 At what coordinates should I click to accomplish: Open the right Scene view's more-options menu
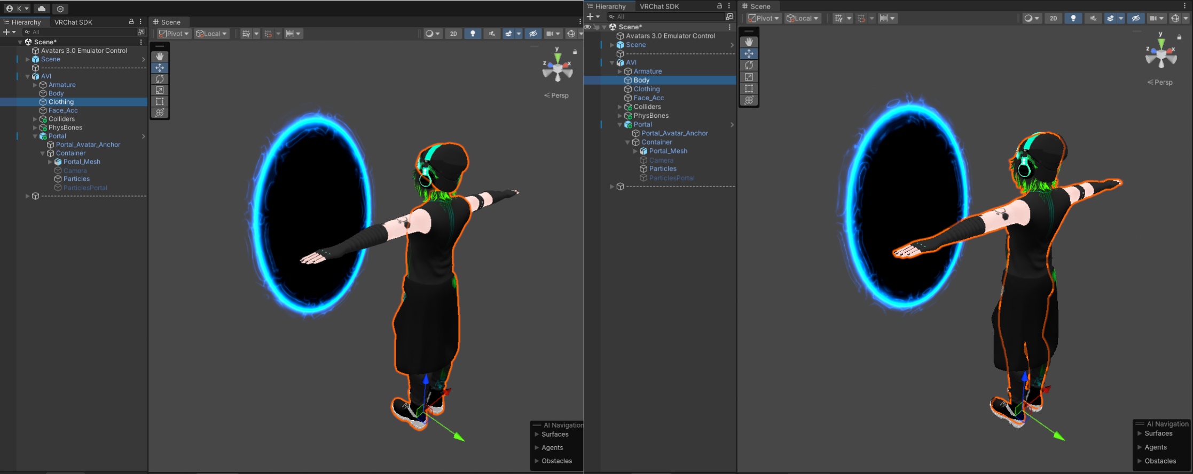(x=1184, y=6)
